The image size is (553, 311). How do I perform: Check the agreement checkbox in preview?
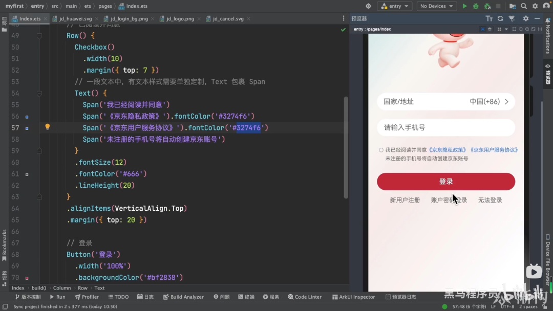coord(381,150)
